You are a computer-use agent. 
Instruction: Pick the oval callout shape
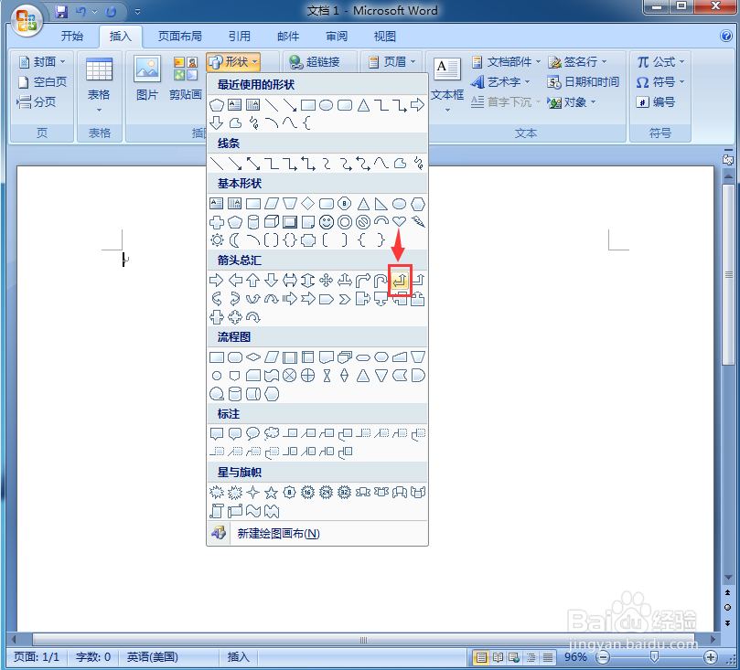[x=253, y=432]
